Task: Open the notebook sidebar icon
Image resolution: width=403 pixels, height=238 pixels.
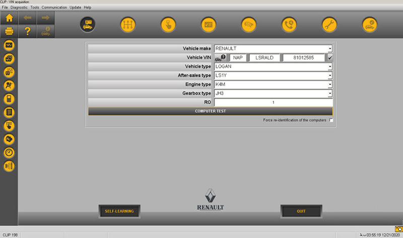Action: point(9,112)
